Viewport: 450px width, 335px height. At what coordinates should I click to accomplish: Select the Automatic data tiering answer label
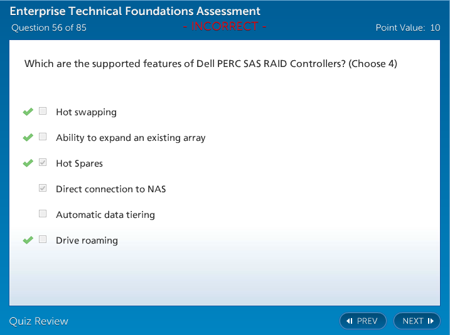(x=105, y=215)
